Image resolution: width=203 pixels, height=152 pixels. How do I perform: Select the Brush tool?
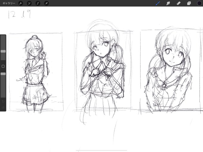[x=158, y=3]
